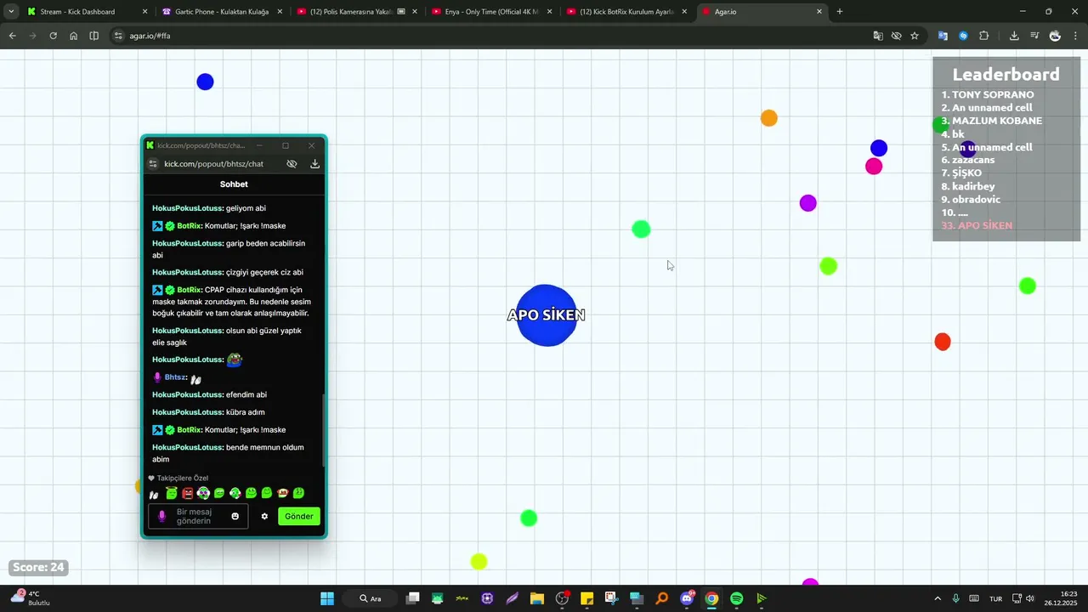Image resolution: width=1088 pixels, height=612 pixels.
Task: Click the Score: 24 indicator
Action: [38, 567]
